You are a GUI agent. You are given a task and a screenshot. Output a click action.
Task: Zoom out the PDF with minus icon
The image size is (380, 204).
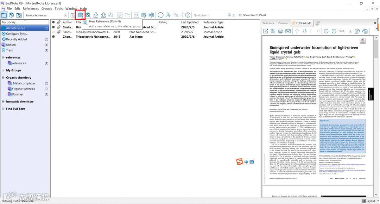click(x=326, y=31)
